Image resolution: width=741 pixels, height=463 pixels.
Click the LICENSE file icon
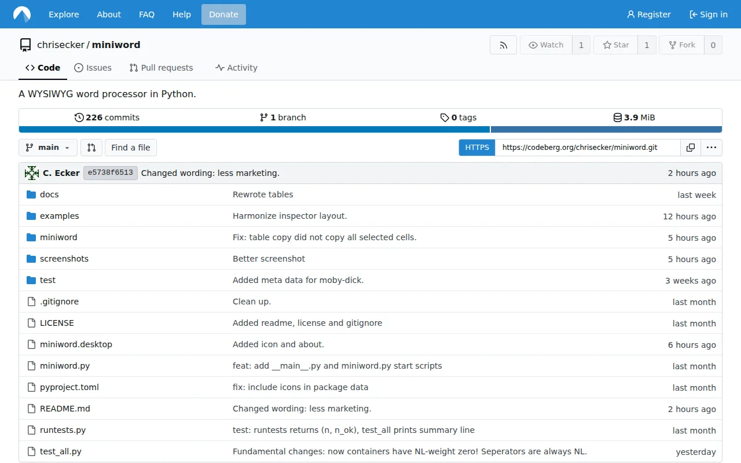coord(31,323)
